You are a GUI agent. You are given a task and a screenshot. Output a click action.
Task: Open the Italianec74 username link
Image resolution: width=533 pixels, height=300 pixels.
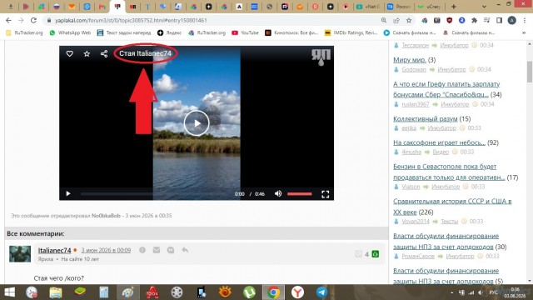(x=54, y=250)
